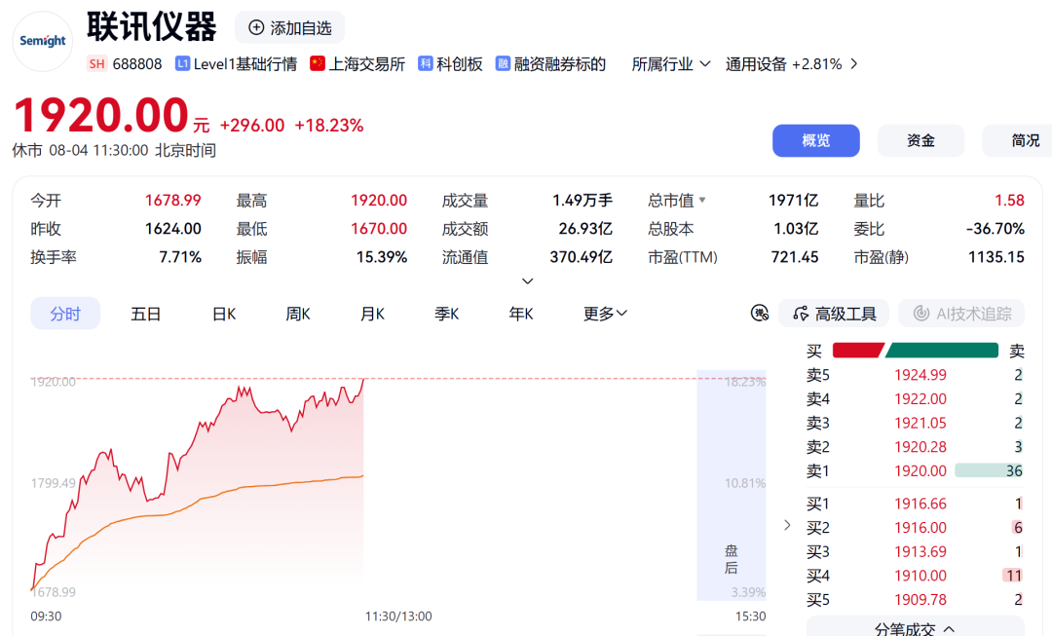Select the 月K chart tab
The height and width of the screenshot is (636, 1052).
click(372, 314)
